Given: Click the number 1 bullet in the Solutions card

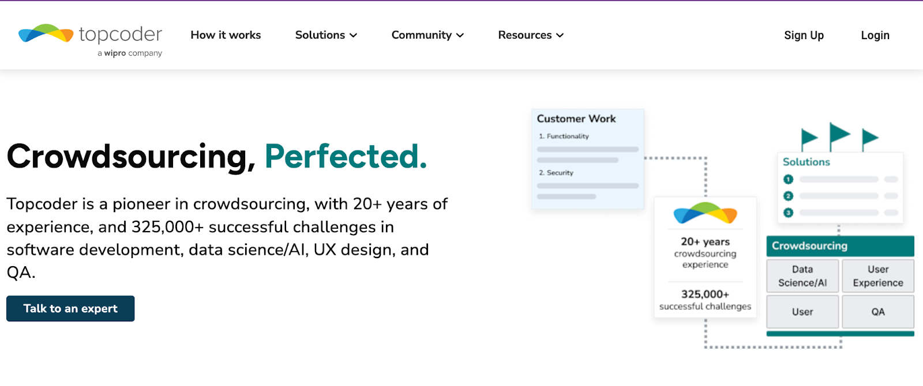Looking at the screenshot, I should (788, 179).
